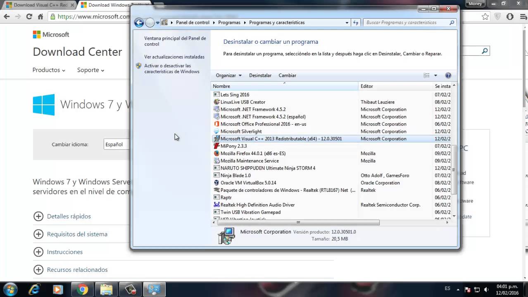This screenshot has width=528, height=297.
Task: Click the Microsoft Office Professional 2016 icon
Action: pyautogui.click(x=216, y=124)
